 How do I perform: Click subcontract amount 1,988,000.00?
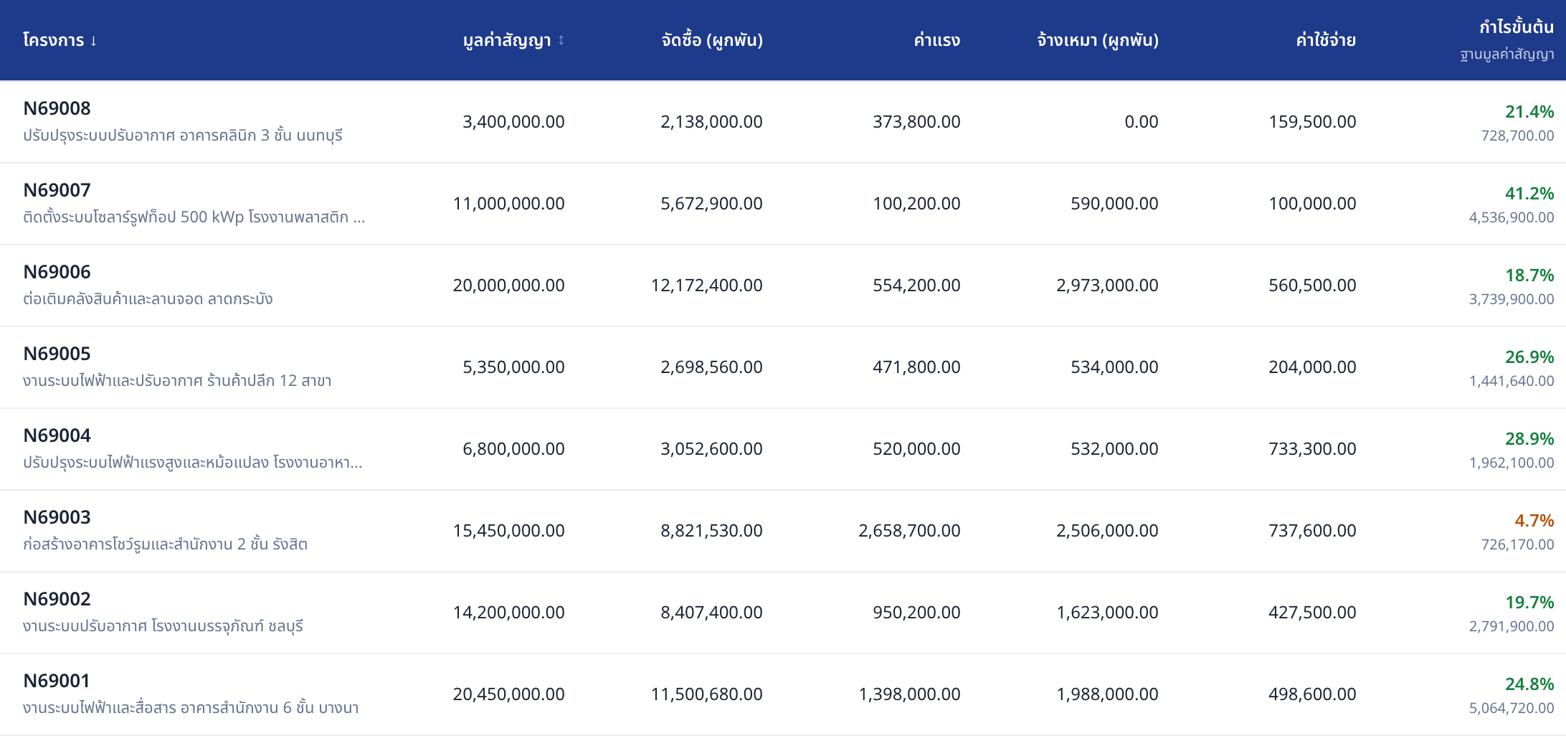(x=1107, y=694)
